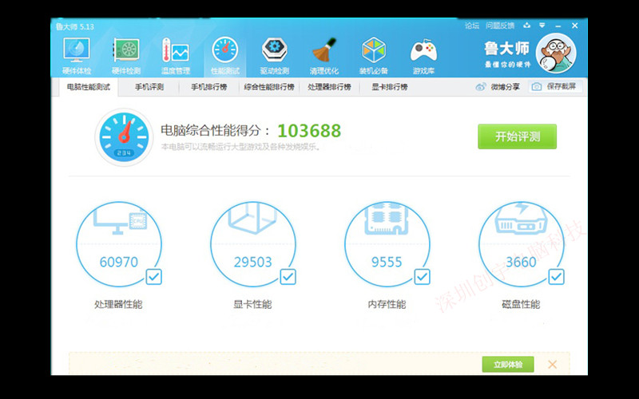The height and width of the screenshot is (399, 639).
Task: Uncheck the 显卡性能 checkbox
Action: click(288, 277)
